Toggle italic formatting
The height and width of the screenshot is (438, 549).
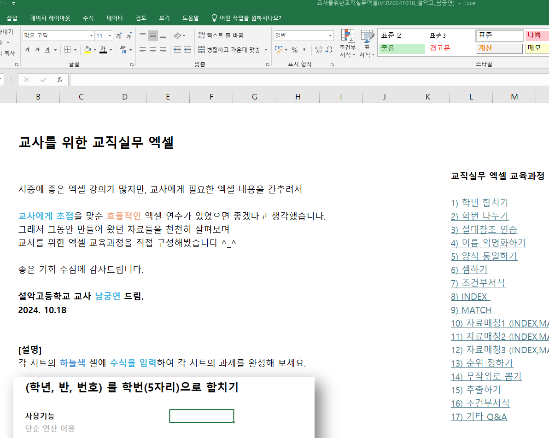[x=37, y=50]
